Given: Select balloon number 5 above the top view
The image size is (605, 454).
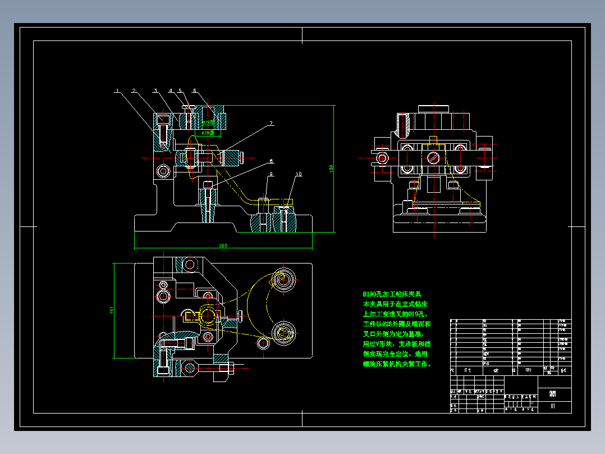Looking at the screenshot, I should coord(180,90).
